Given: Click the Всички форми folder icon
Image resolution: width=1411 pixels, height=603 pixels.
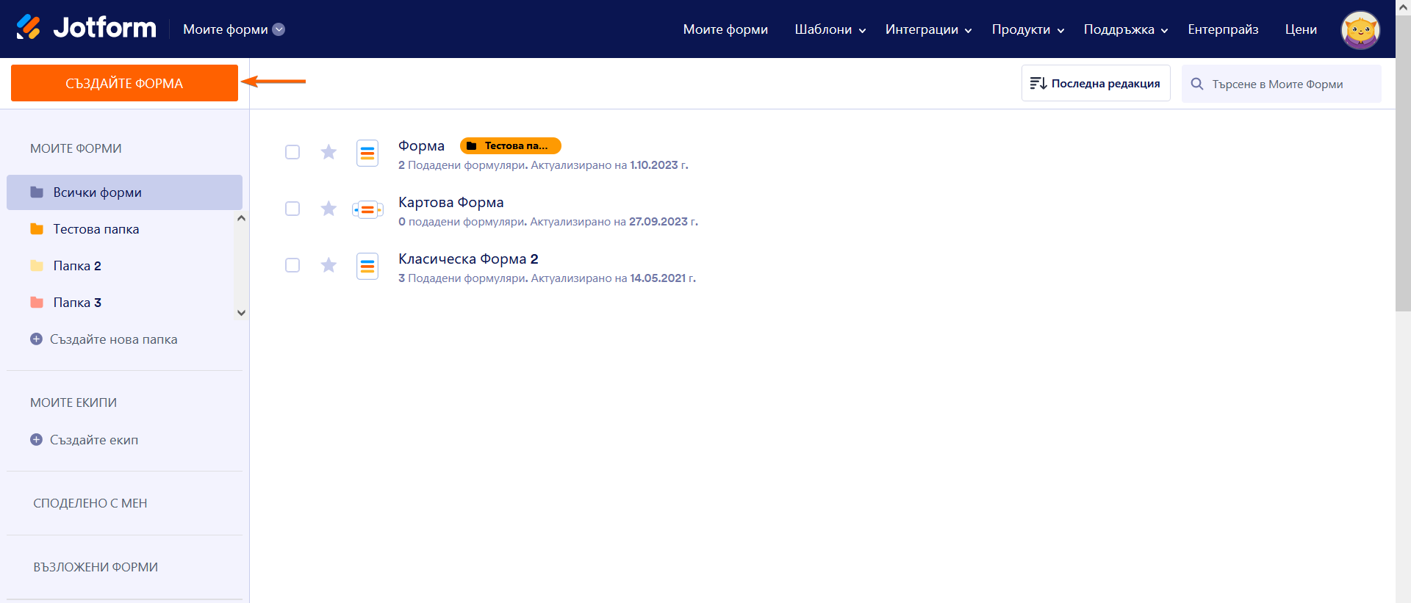Looking at the screenshot, I should (37, 192).
